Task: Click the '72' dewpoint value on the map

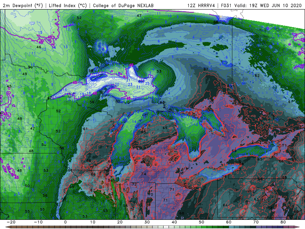Action: [134, 184]
